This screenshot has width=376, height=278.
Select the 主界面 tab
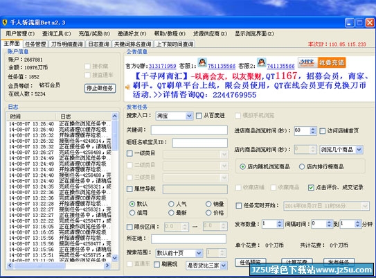tap(12, 44)
